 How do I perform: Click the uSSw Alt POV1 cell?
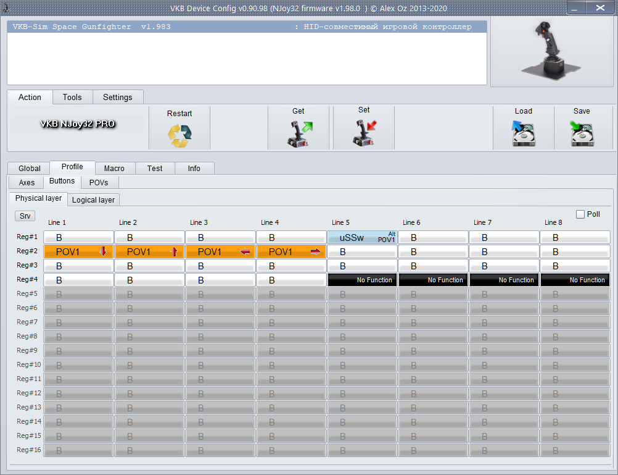pos(362,237)
